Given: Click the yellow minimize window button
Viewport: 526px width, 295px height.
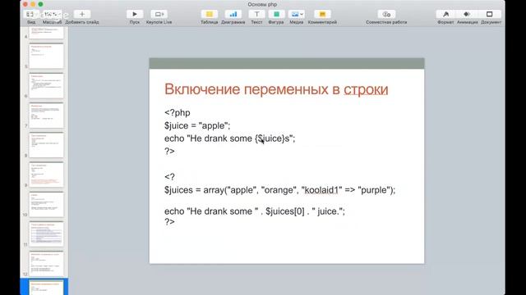Looking at the screenshot, I should coord(33,4).
